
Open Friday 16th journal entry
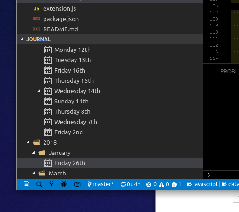click(x=110, y=71)
